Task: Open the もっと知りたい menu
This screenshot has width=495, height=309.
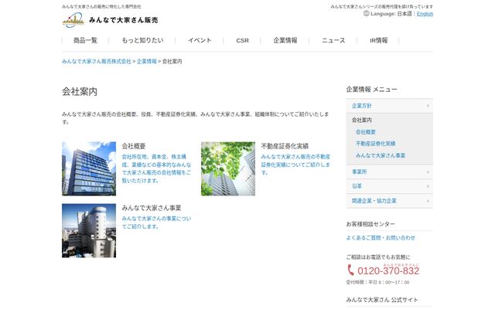Action: tap(142, 40)
